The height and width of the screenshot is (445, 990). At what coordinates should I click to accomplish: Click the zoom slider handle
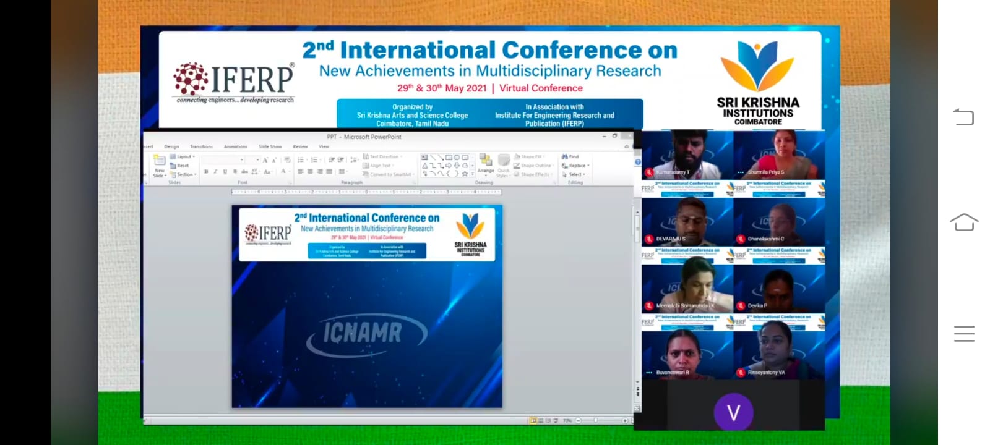click(x=596, y=420)
